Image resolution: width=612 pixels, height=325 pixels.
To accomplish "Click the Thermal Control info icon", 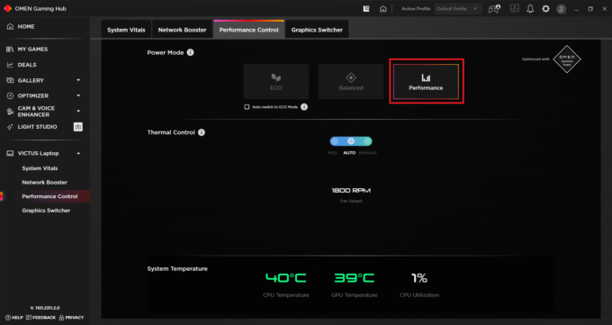I will (x=202, y=132).
